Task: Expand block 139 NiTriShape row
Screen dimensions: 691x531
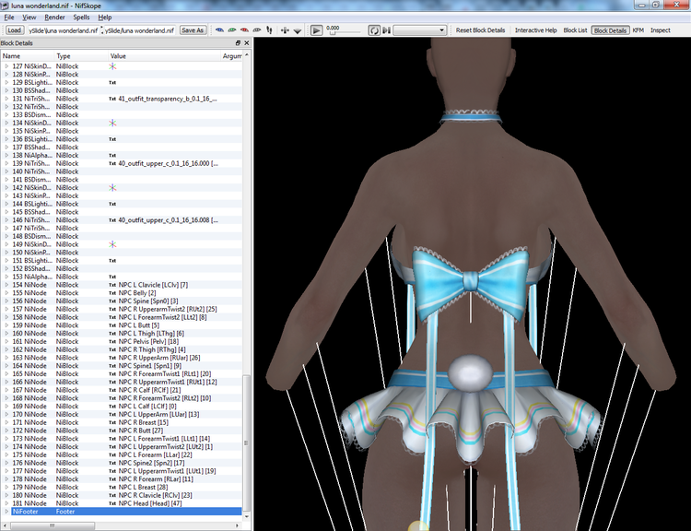Action: click(x=6, y=163)
